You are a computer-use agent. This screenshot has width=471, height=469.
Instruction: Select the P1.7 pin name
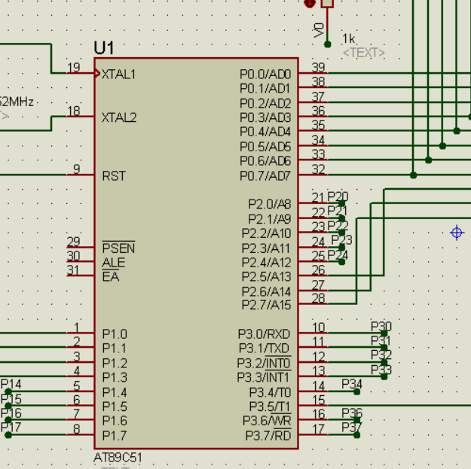115,435
